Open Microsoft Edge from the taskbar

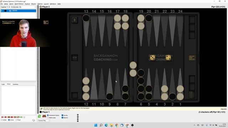pos(106,125)
